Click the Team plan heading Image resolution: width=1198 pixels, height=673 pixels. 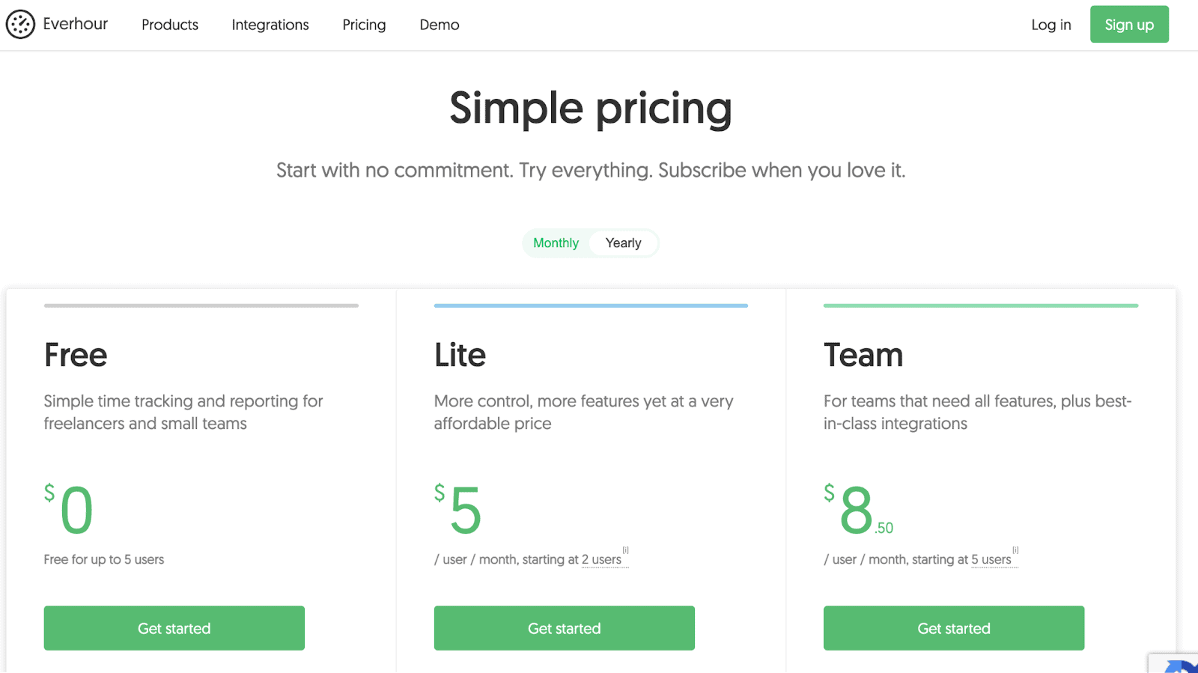point(863,355)
